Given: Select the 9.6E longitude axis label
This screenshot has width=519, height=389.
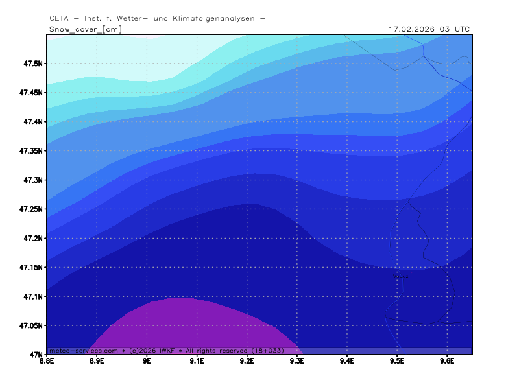Looking at the screenshot, I should [x=446, y=361].
